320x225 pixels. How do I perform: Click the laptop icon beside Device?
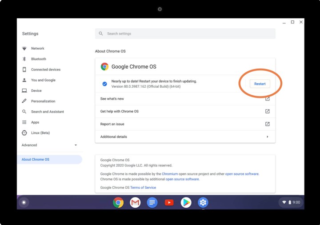click(24, 91)
